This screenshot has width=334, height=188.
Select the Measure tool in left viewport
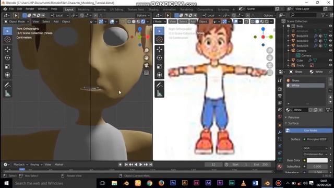(x=7, y=93)
